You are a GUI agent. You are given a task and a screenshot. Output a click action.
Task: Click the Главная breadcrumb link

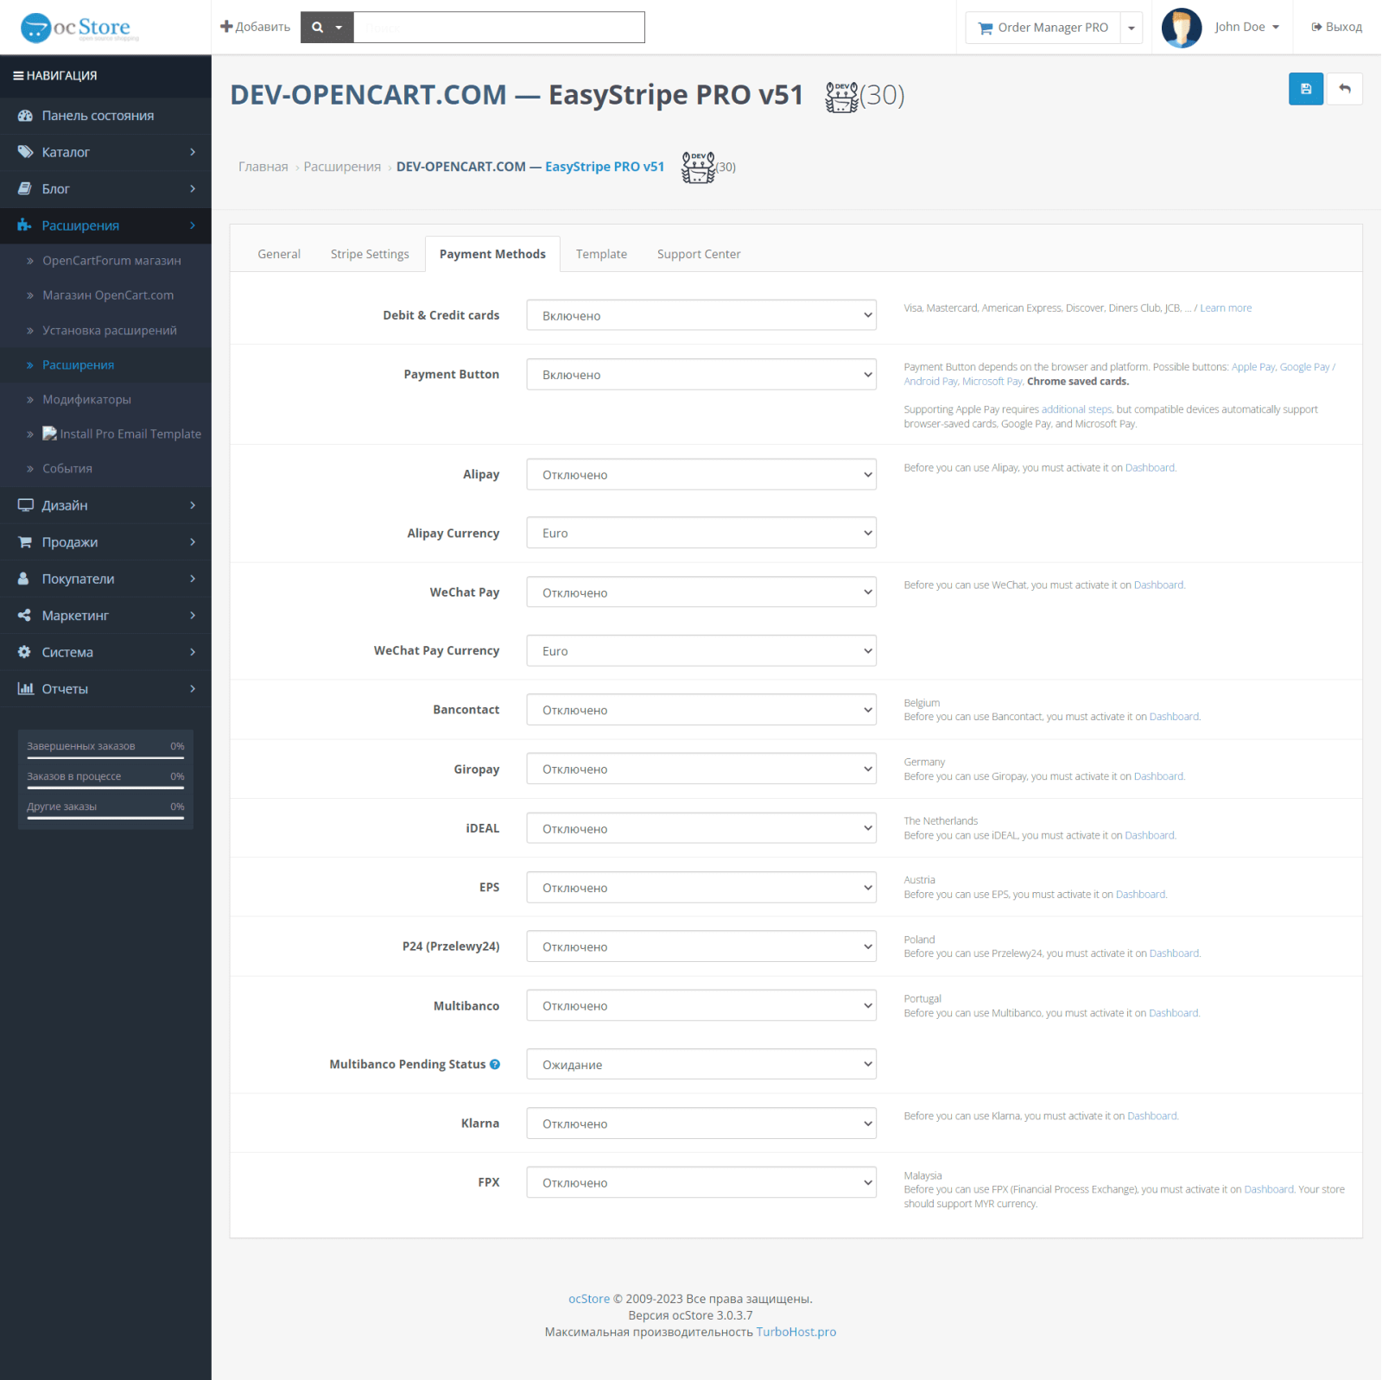point(263,167)
